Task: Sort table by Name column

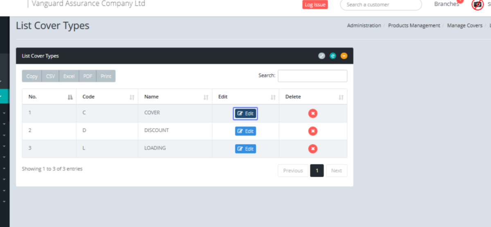Action: pos(175,97)
